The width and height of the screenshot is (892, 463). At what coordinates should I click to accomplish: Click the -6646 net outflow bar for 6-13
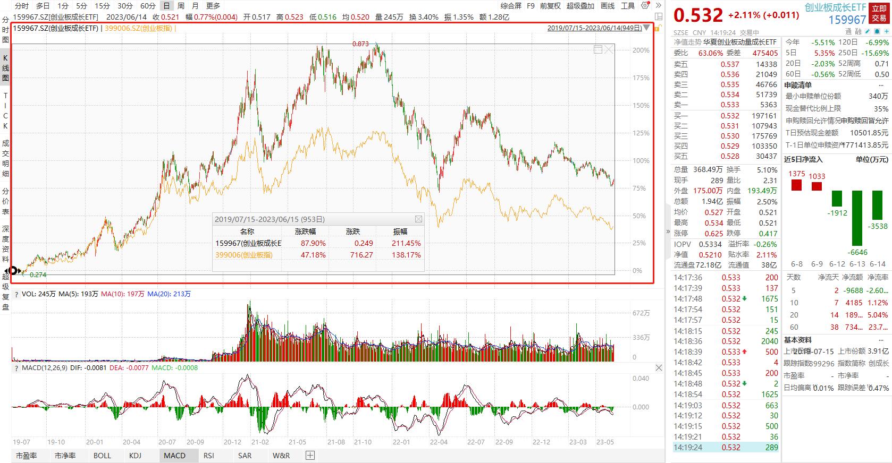coord(857,218)
